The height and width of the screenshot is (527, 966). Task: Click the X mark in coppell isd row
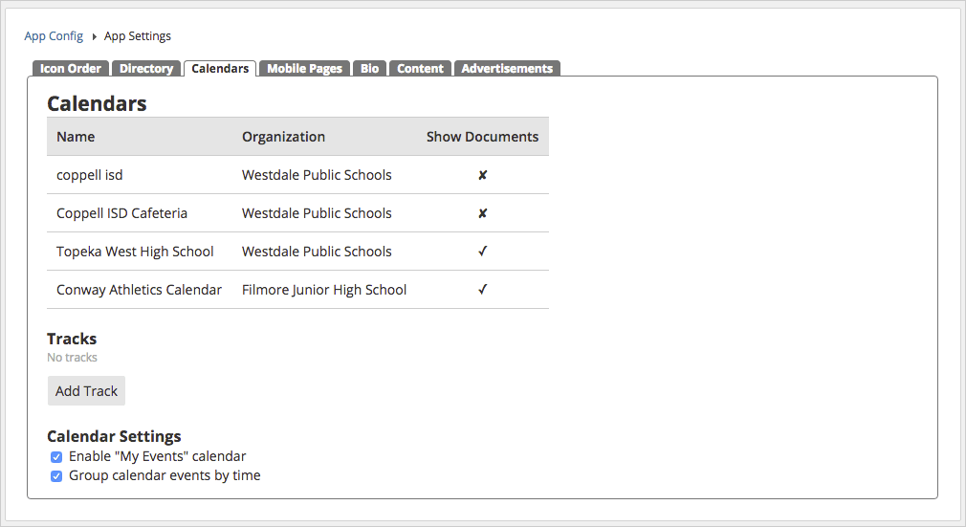482,175
